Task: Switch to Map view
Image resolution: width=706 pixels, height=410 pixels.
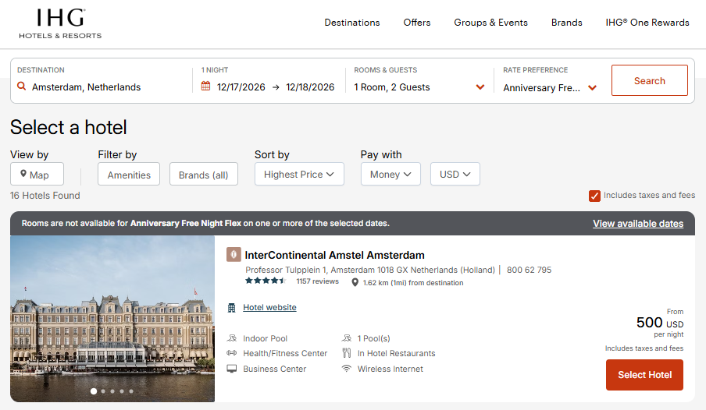Action: [37, 174]
